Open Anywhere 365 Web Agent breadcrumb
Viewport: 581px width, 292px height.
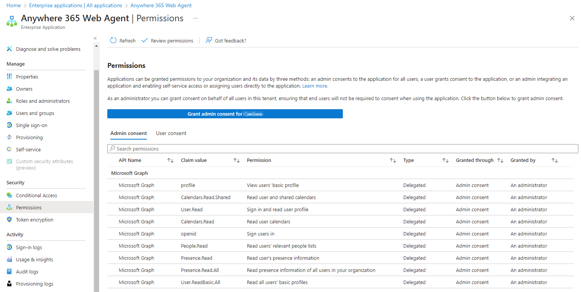[x=161, y=5]
